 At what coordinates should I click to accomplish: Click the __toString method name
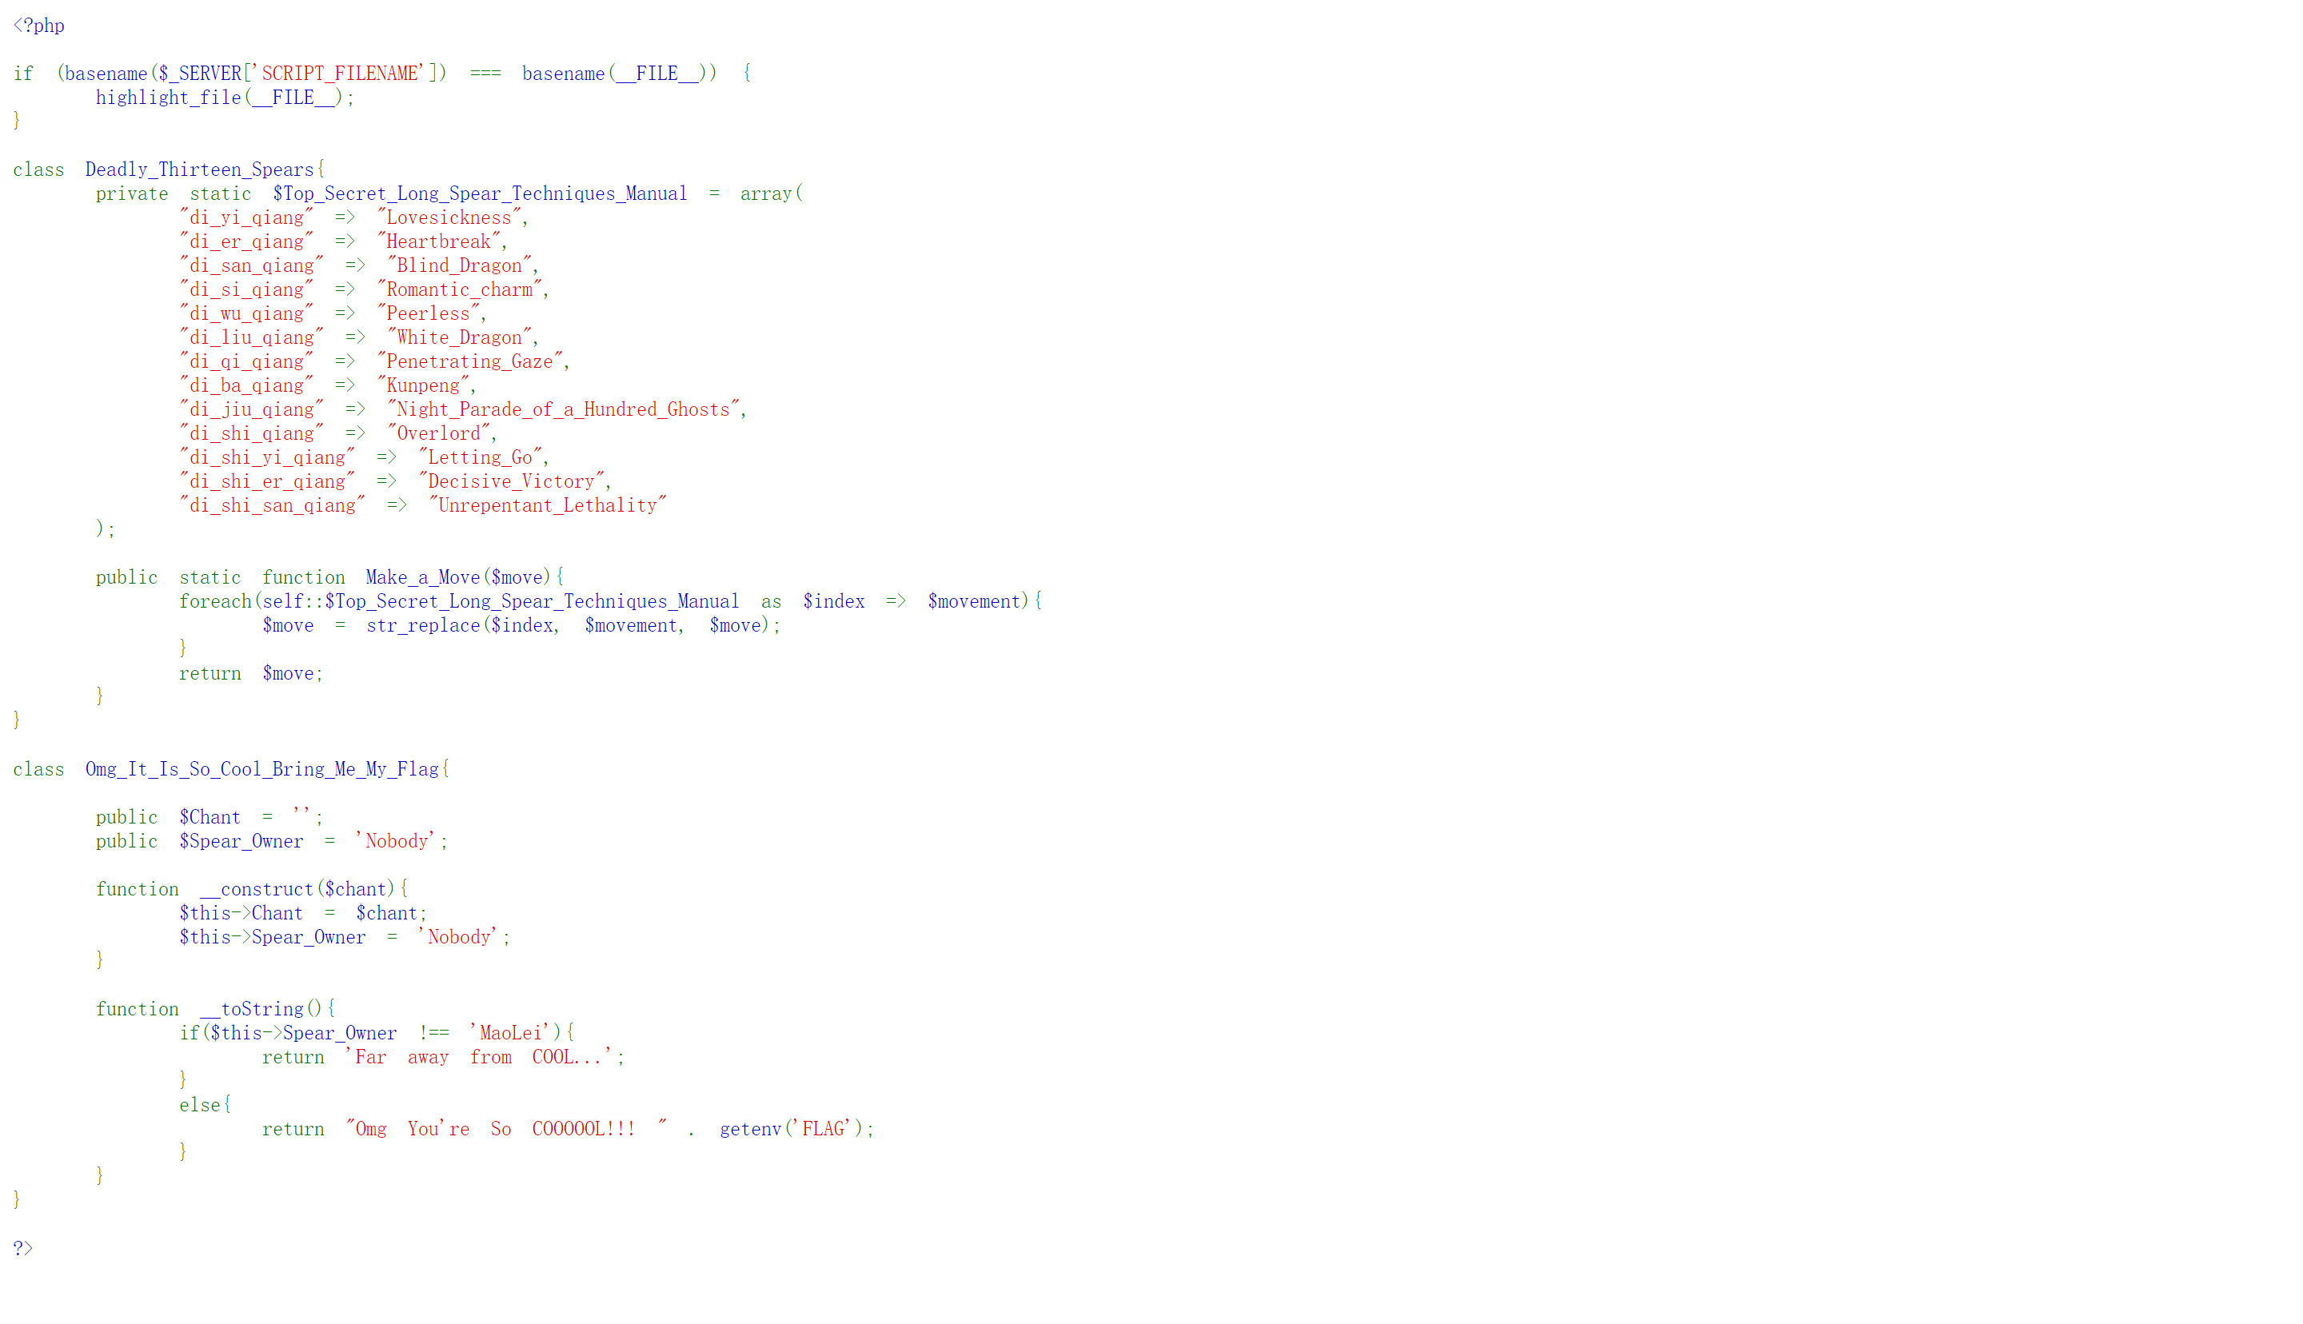[251, 1009]
